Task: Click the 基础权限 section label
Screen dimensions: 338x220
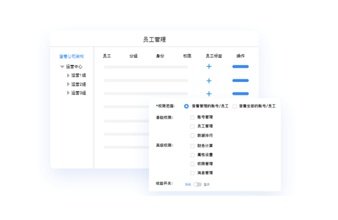Action: [164, 118]
